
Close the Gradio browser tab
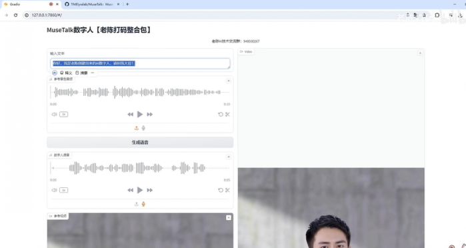point(57,5)
